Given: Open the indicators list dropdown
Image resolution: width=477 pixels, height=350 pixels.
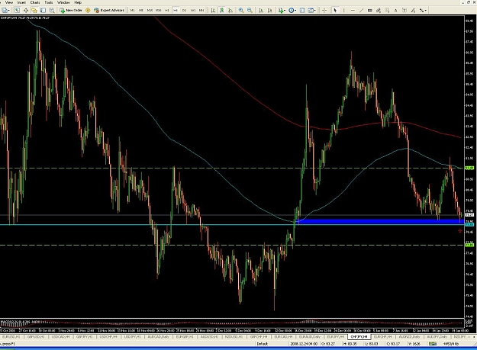Looking at the screenshot, I should click(282, 11).
